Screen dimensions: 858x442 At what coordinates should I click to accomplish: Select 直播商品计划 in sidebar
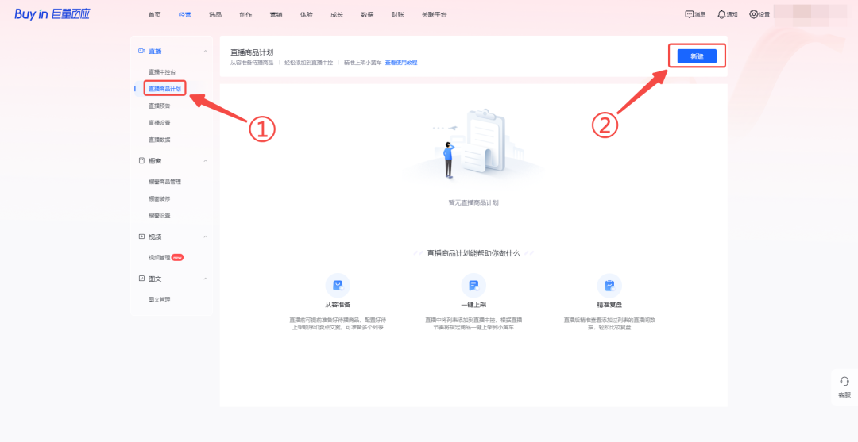pyautogui.click(x=164, y=89)
